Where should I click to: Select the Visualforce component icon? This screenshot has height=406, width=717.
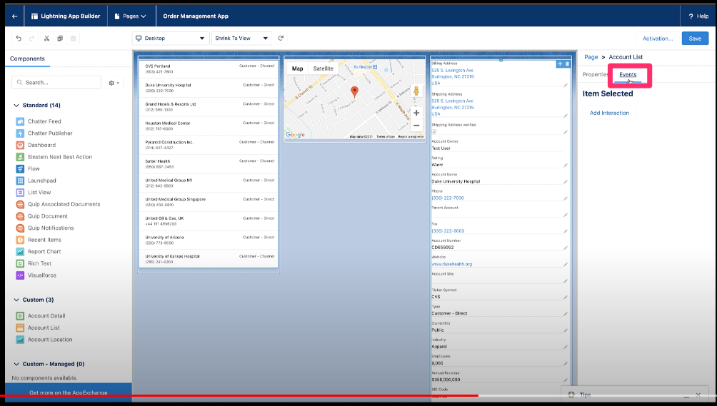pos(20,275)
